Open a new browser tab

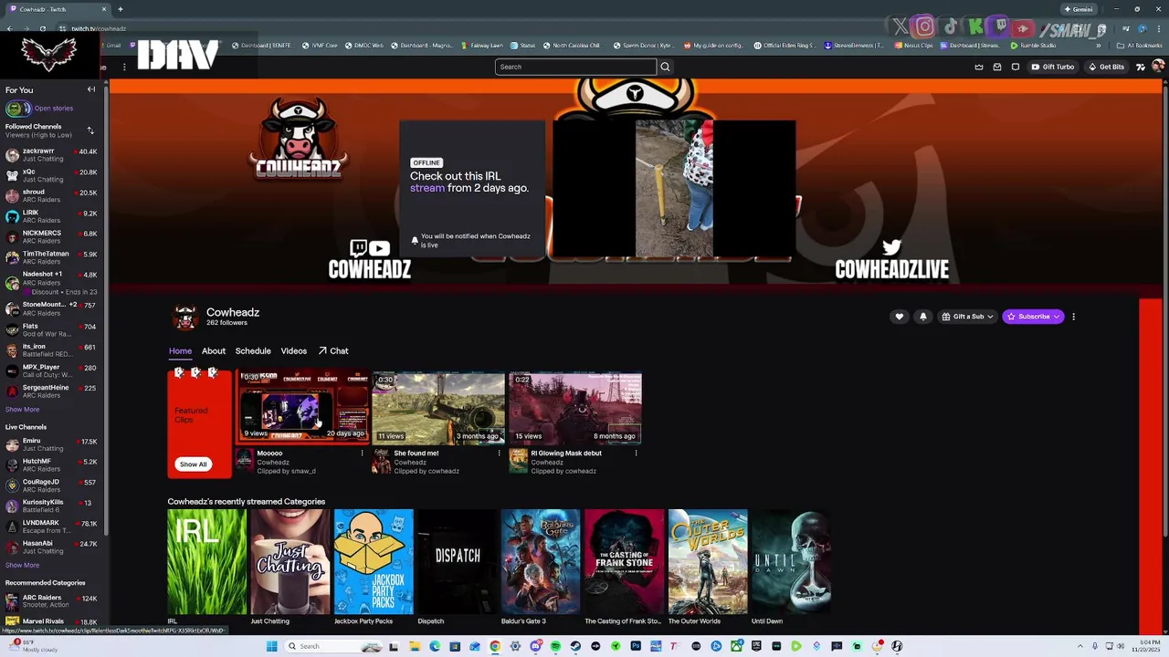tap(121, 9)
